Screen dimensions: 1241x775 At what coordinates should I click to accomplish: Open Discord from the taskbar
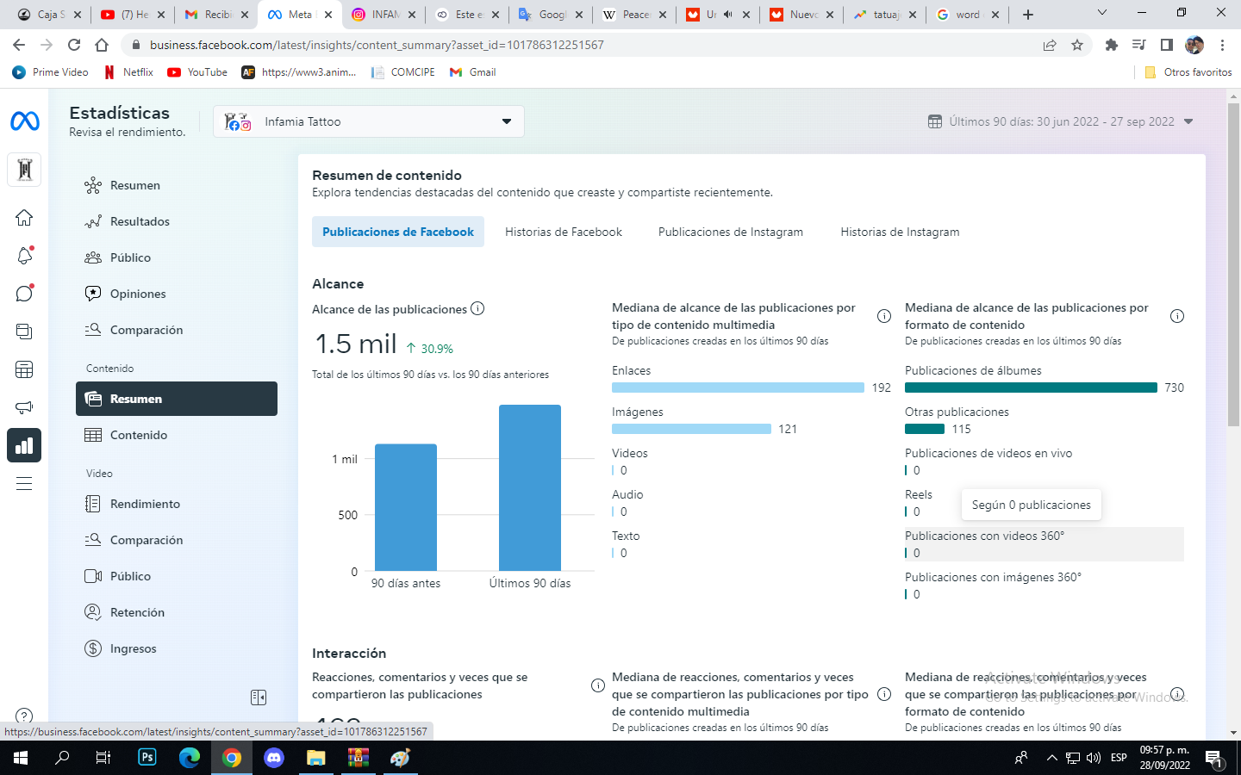(x=274, y=758)
